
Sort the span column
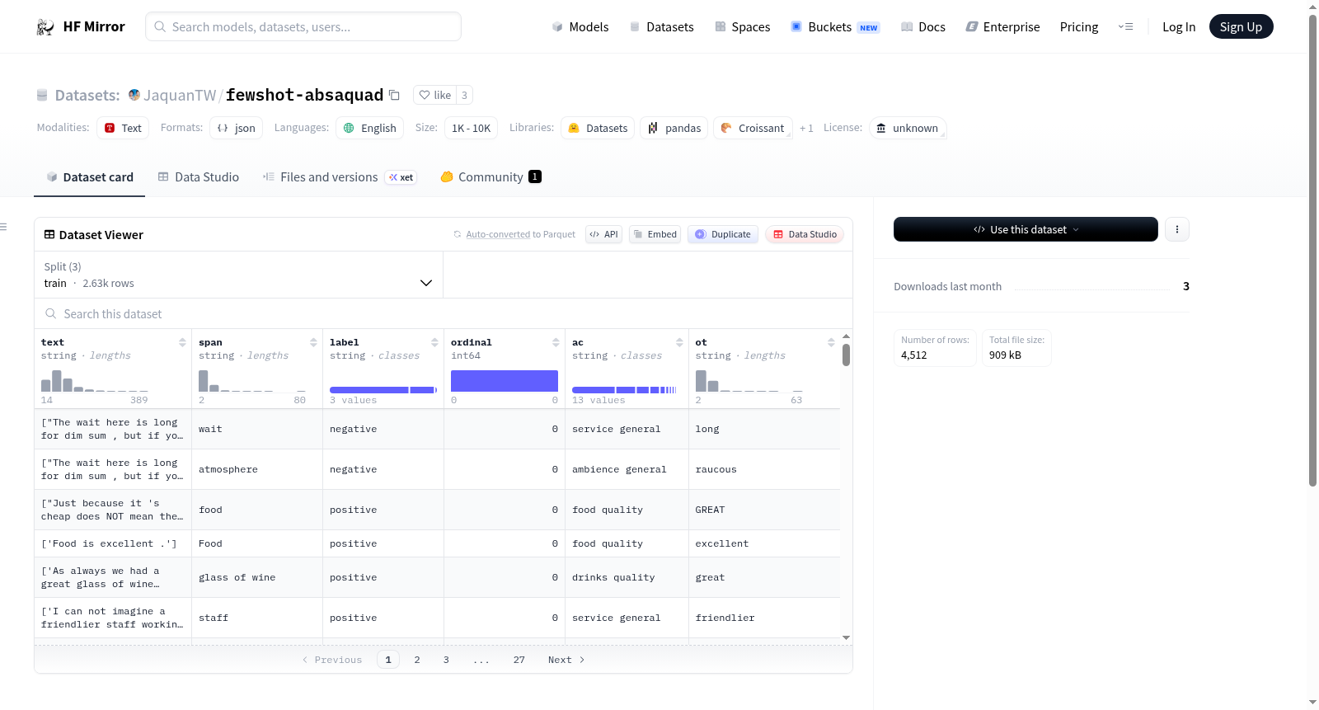click(313, 342)
